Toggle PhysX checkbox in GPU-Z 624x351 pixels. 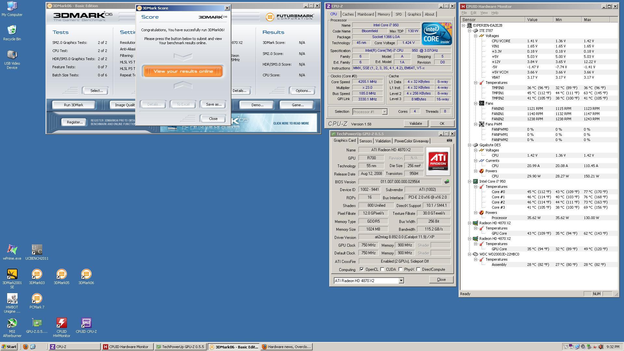point(401,269)
